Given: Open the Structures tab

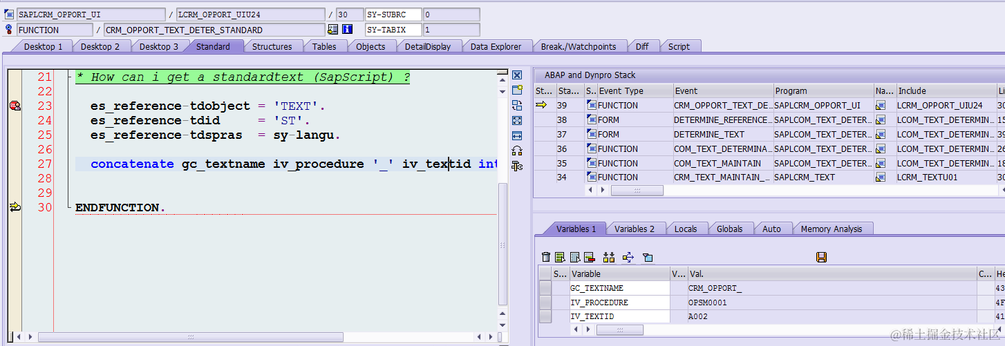Looking at the screenshot, I should (272, 46).
